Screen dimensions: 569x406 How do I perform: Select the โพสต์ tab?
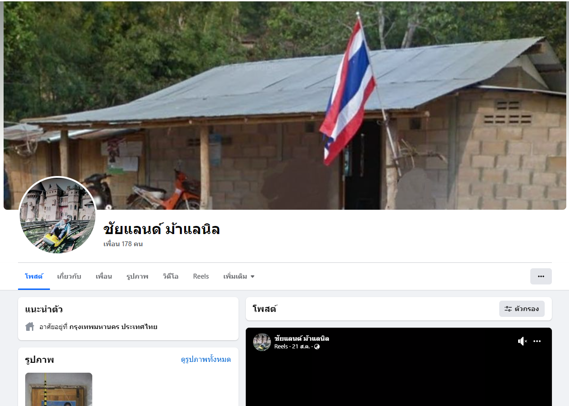coord(34,276)
